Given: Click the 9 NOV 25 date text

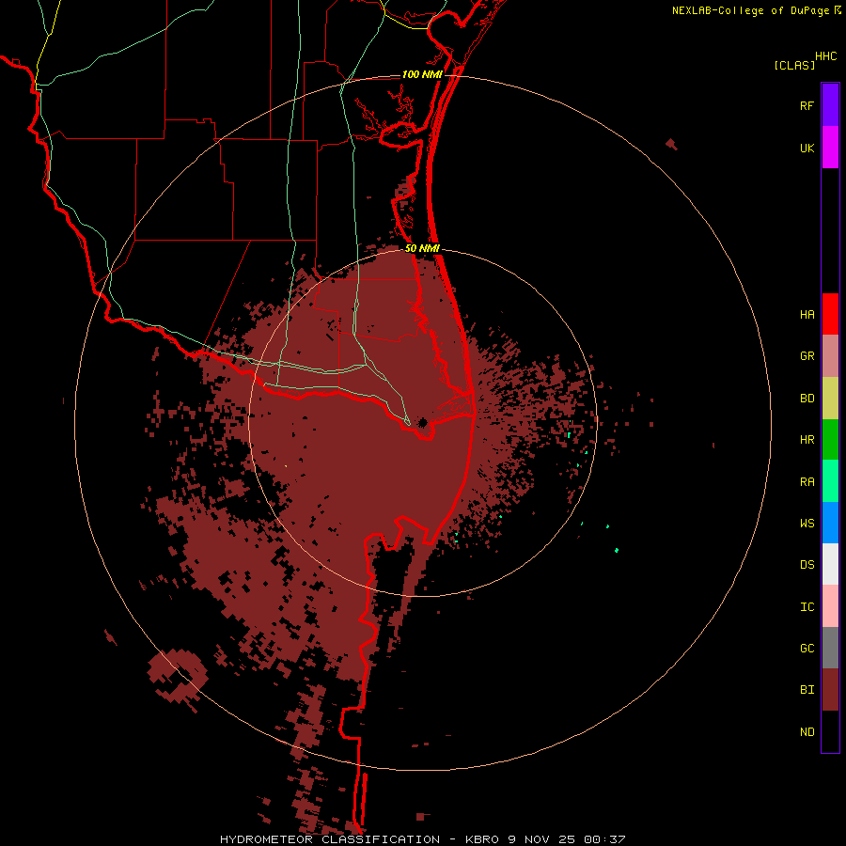Looking at the screenshot, I should click(542, 839).
